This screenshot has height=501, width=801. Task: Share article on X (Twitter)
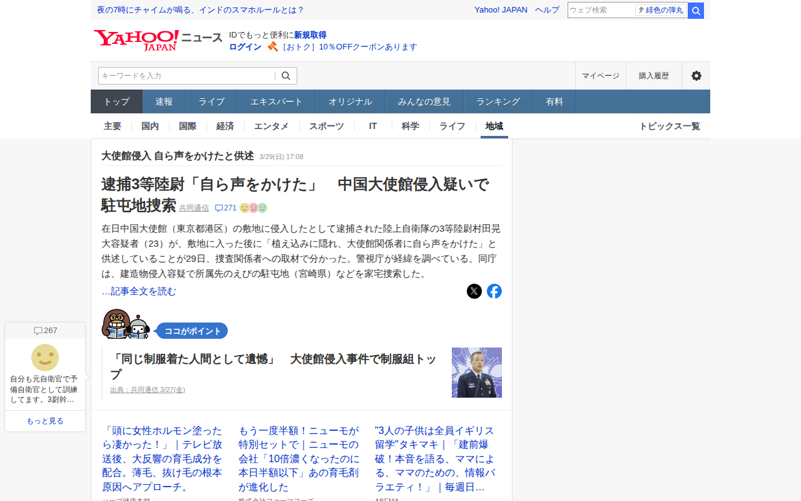474,291
